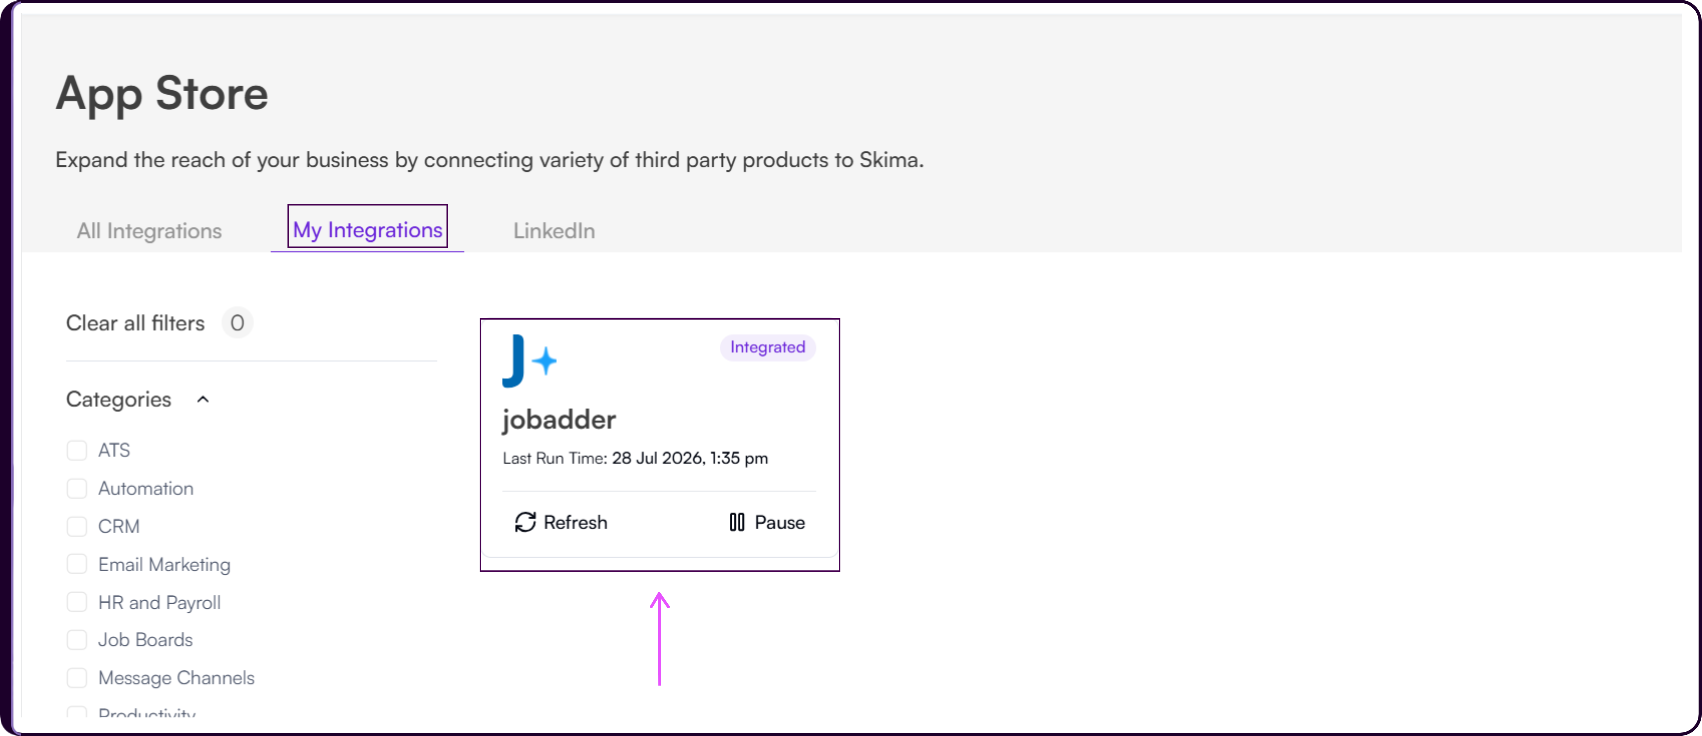
Task: Collapse the Categories section chevron
Action: (203, 399)
